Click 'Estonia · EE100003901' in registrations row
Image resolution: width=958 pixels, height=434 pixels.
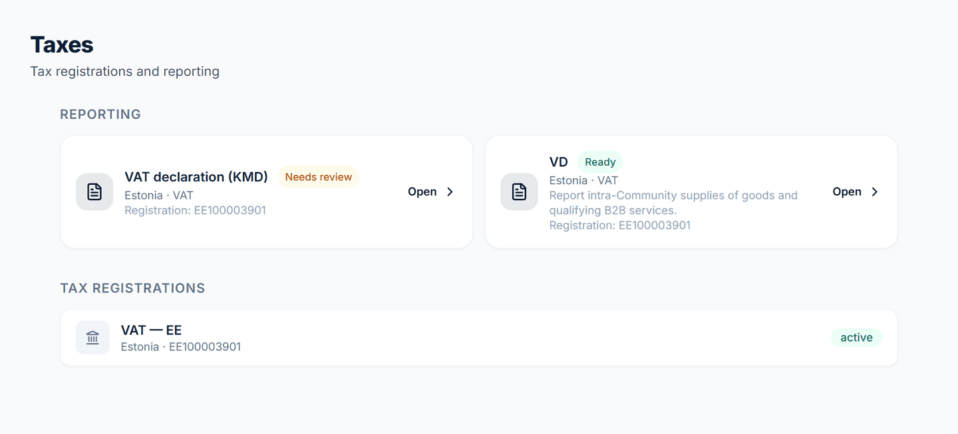[181, 347]
